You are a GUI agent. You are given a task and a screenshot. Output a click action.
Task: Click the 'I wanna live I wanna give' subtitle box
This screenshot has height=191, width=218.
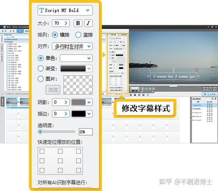click(174, 77)
